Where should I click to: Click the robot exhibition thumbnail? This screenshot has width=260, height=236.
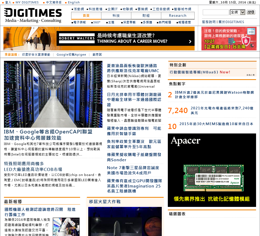coord(66,227)
